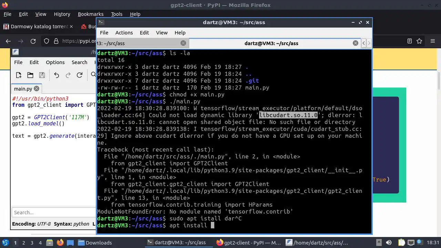This screenshot has width=441, height=248.
Task: Select the main.py editor tab
Action: pyautogui.click(x=26, y=89)
